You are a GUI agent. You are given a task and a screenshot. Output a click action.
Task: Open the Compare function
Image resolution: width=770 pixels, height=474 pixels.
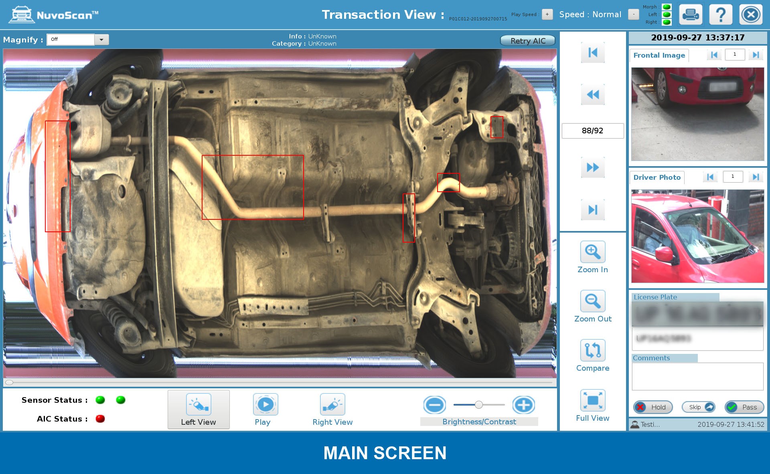click(592, 351)
